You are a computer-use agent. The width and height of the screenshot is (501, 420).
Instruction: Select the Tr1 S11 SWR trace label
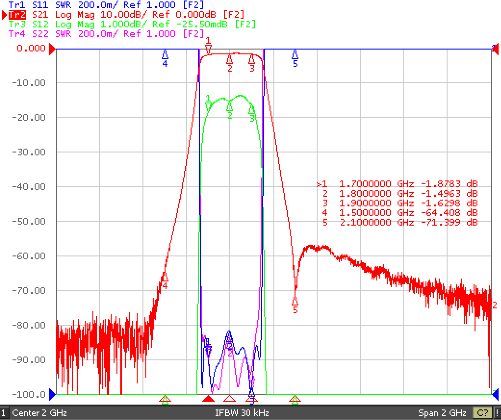coord(106,5)
